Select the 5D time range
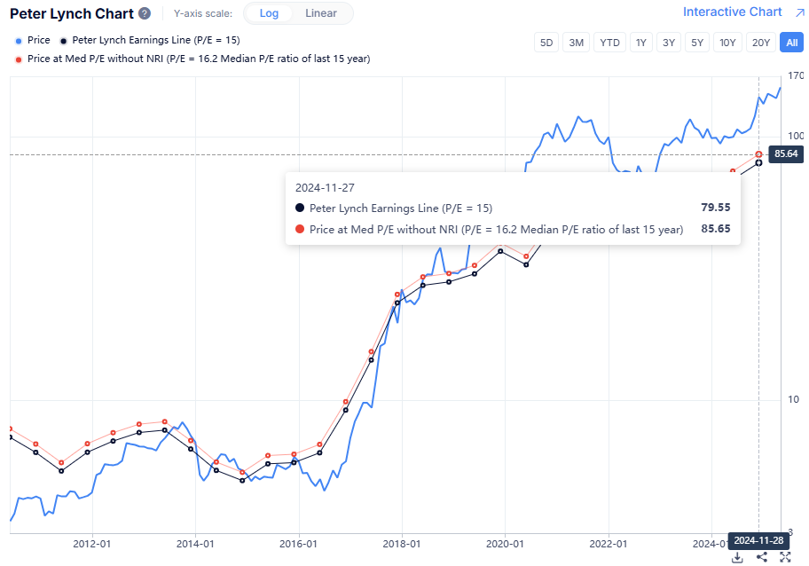809x566 pixels. pyautogui.click(x=546, y=43)
